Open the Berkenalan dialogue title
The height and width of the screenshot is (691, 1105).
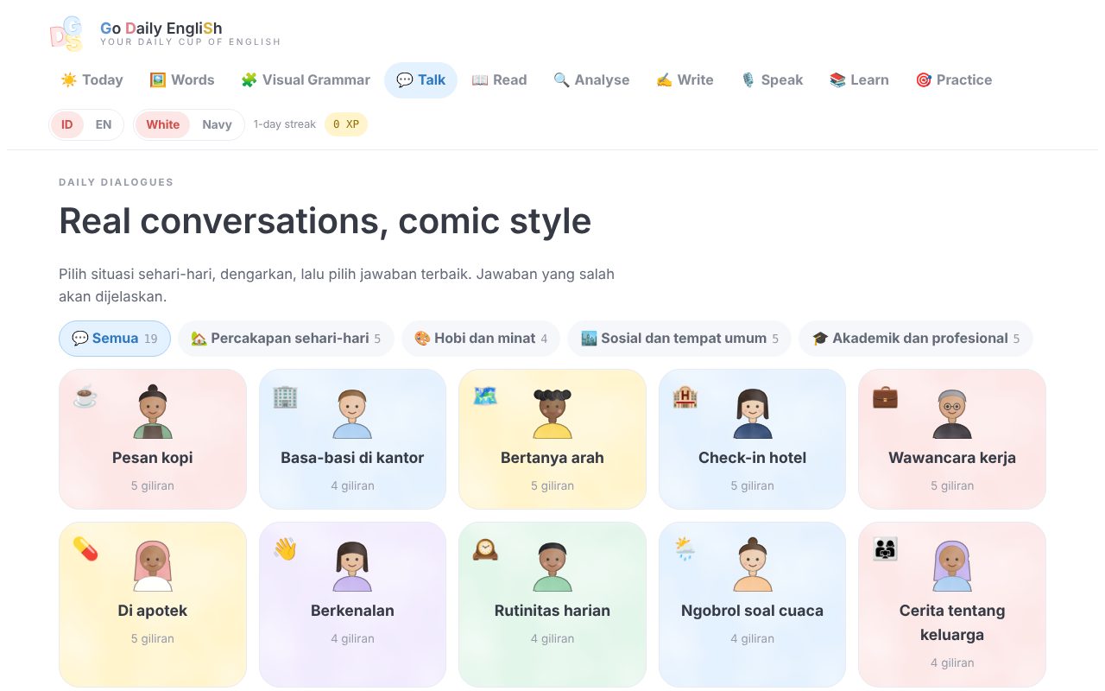coord(352,611)
